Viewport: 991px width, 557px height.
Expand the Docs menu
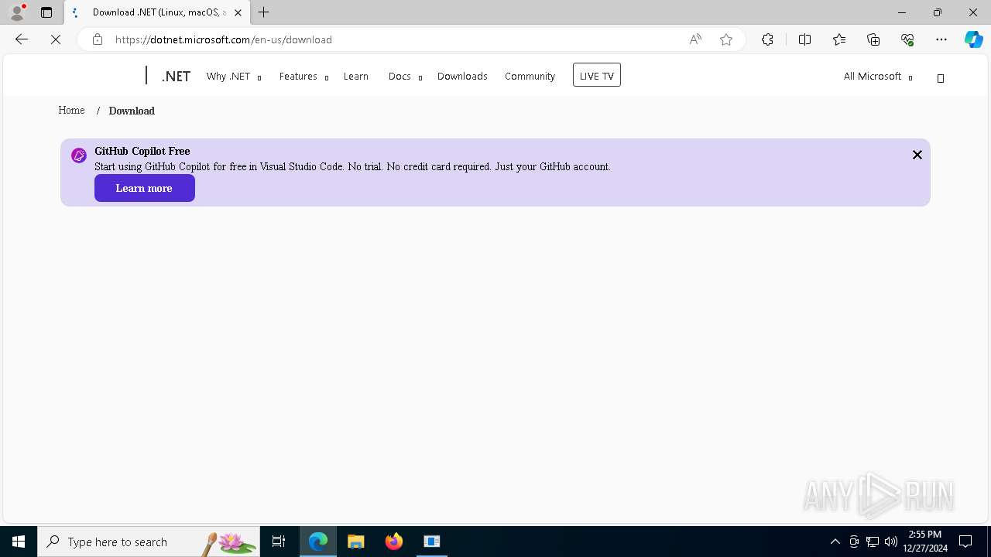coord(405,76)
